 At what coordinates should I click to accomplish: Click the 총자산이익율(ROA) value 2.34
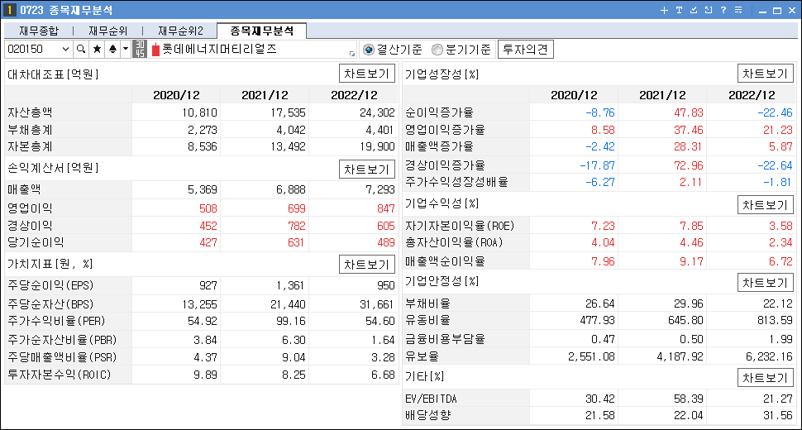pos(781,242)
